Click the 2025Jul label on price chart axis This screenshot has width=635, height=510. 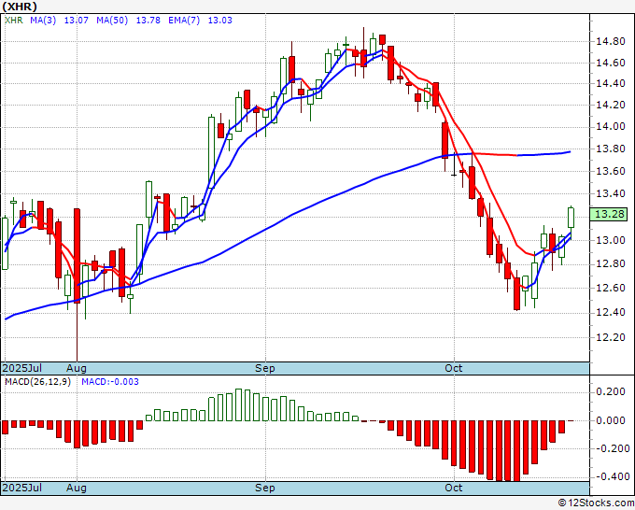pyautogui.click(x=22, y=368)
